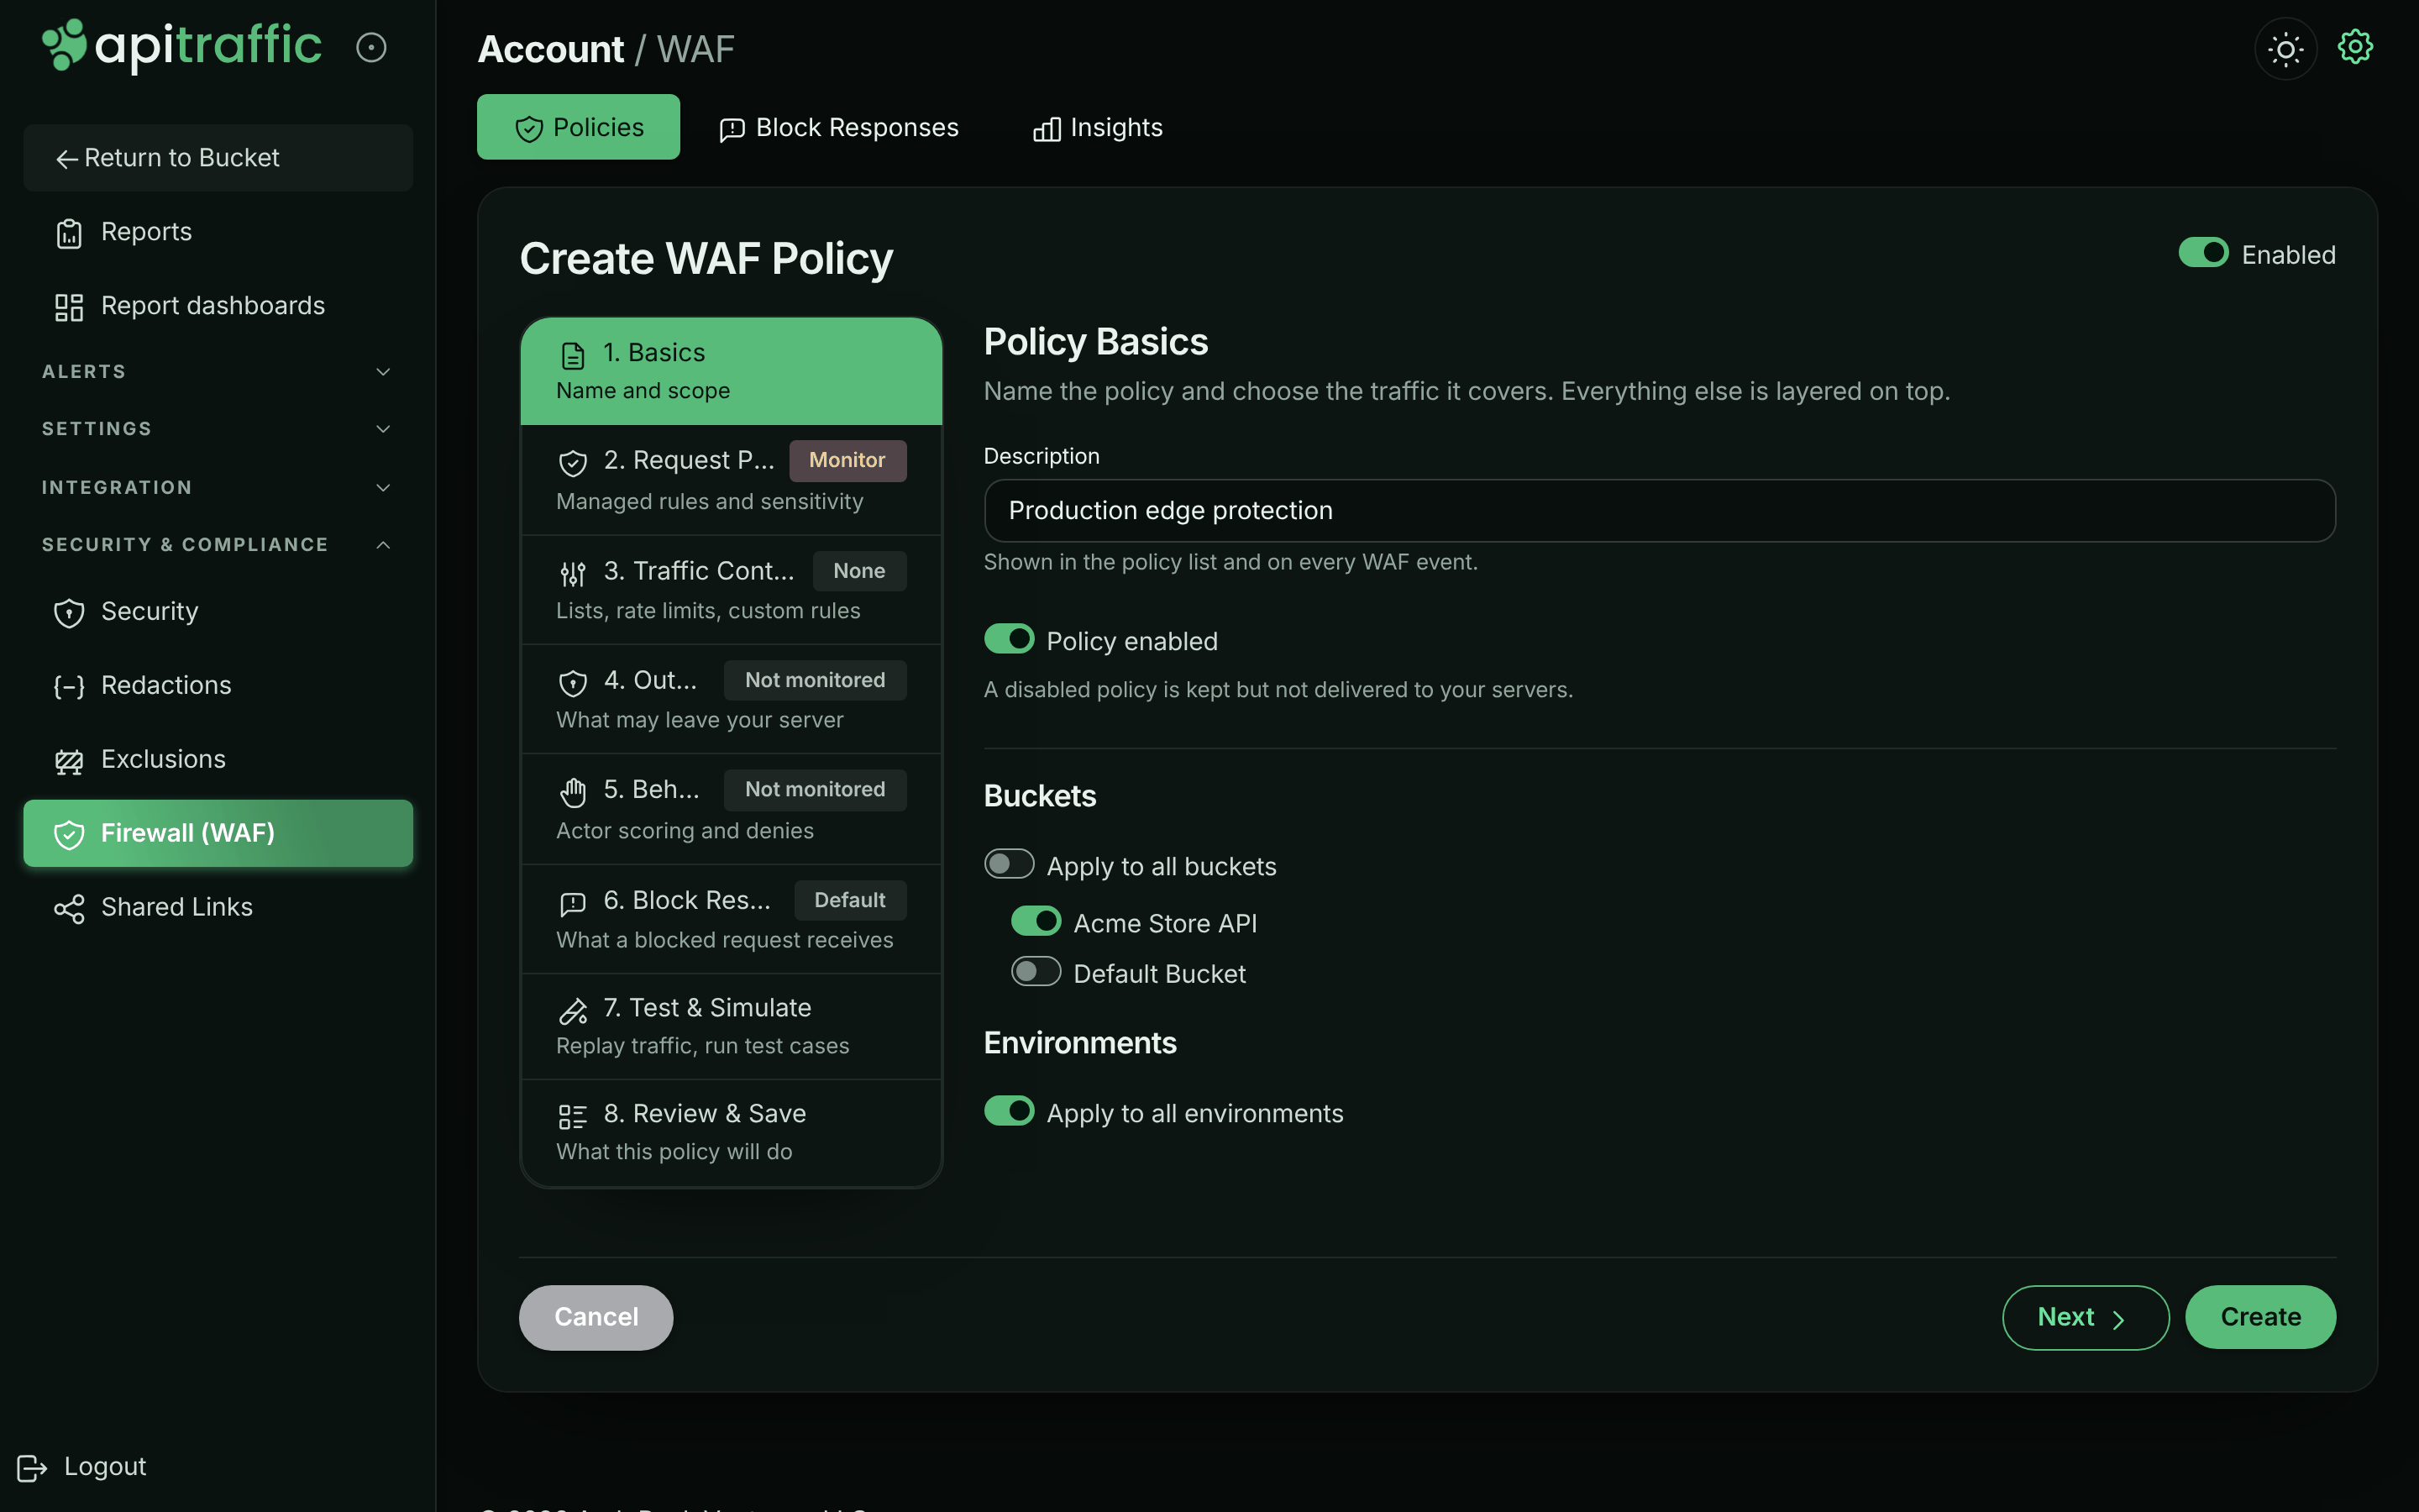2419x1512 pixels.
Task: Click the Account breadcrumb
Action: (x=551, y=49)
